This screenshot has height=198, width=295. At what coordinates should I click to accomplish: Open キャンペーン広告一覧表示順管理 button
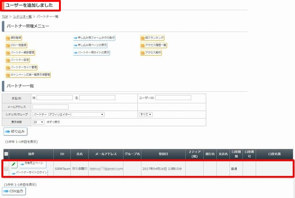click(28, 75)
